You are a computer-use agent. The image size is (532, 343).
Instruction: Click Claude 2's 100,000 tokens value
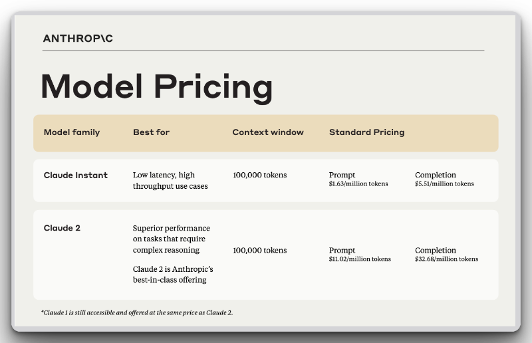[260, 251]
